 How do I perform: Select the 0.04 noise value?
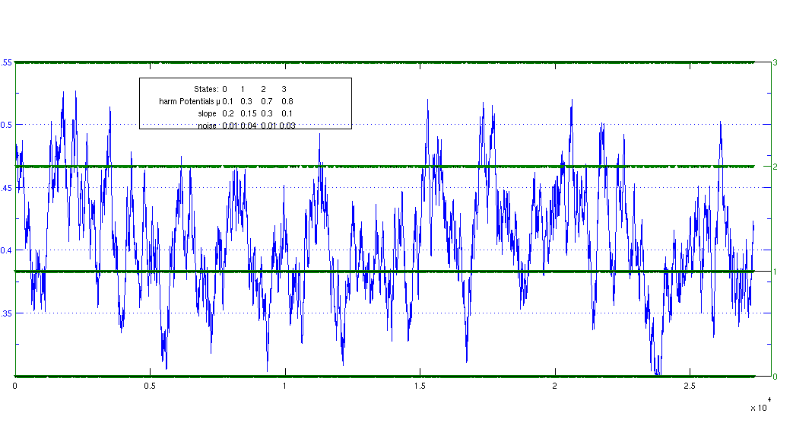(x=248, y=126)
